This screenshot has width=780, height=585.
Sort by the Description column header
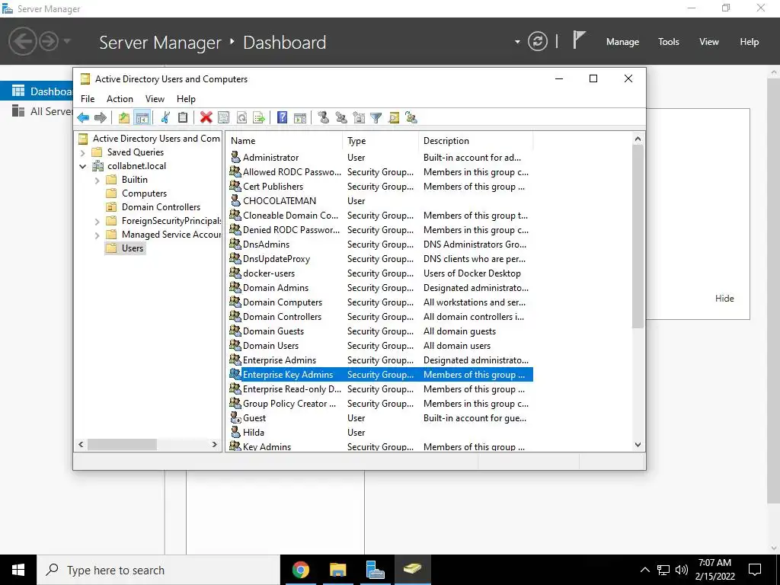click(x=475, y=141)
